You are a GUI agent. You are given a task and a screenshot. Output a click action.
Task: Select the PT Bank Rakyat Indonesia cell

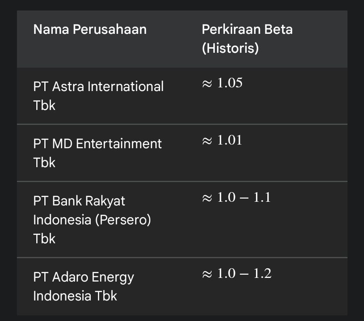click(x=92, y=220)
